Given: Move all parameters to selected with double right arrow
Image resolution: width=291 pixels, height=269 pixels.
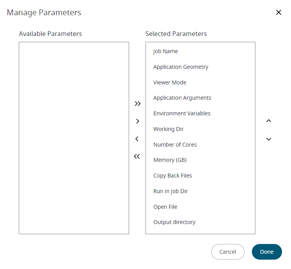Looking at the screenshot, I should (138, 104).
